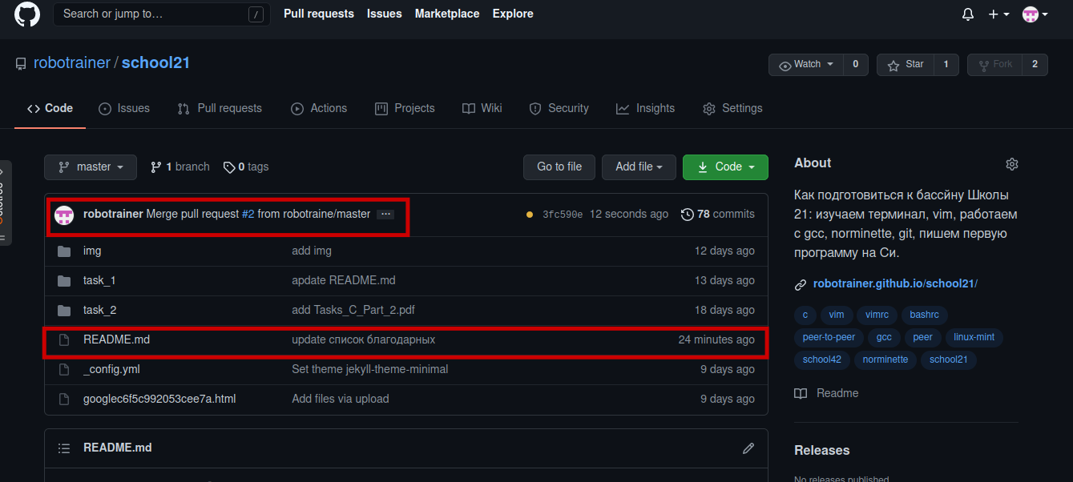Open the Releases heading link
Image resolution: width=1073 pixels, height=482 pixels.
pos(822,450)
